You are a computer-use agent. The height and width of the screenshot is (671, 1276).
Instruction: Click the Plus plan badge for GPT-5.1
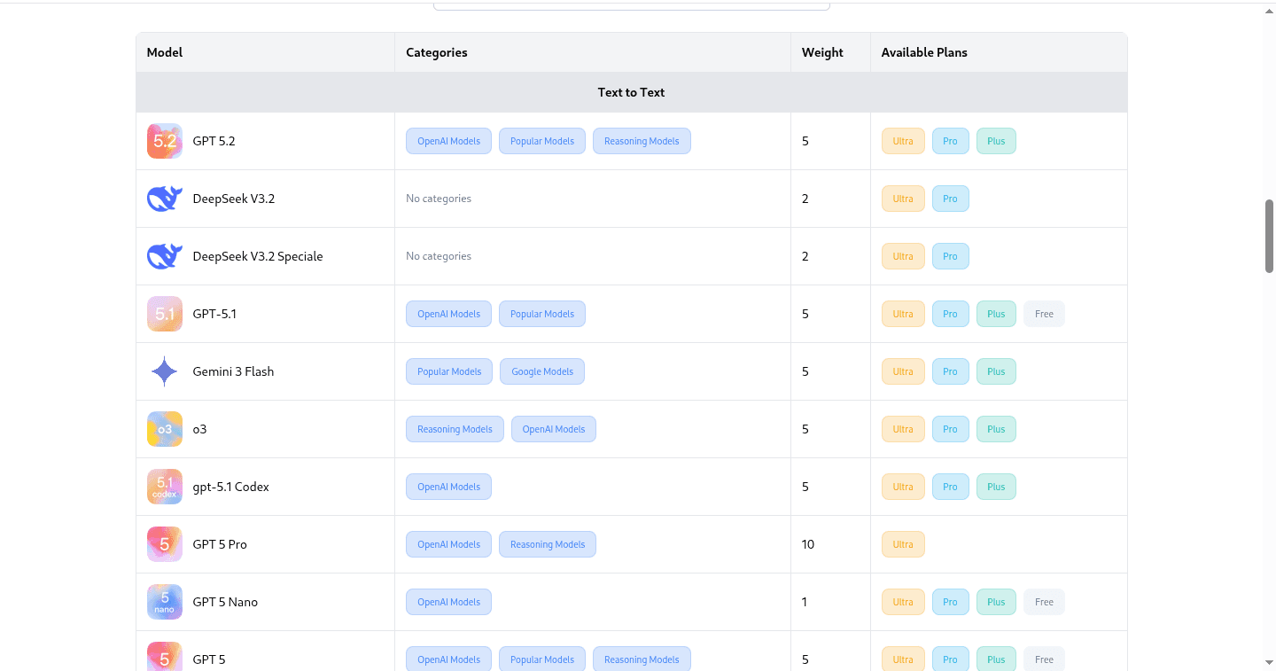996,314
